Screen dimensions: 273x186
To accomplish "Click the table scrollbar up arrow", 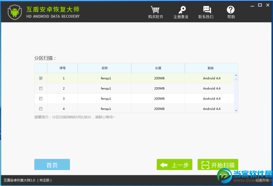I will [x=236, y=75].
